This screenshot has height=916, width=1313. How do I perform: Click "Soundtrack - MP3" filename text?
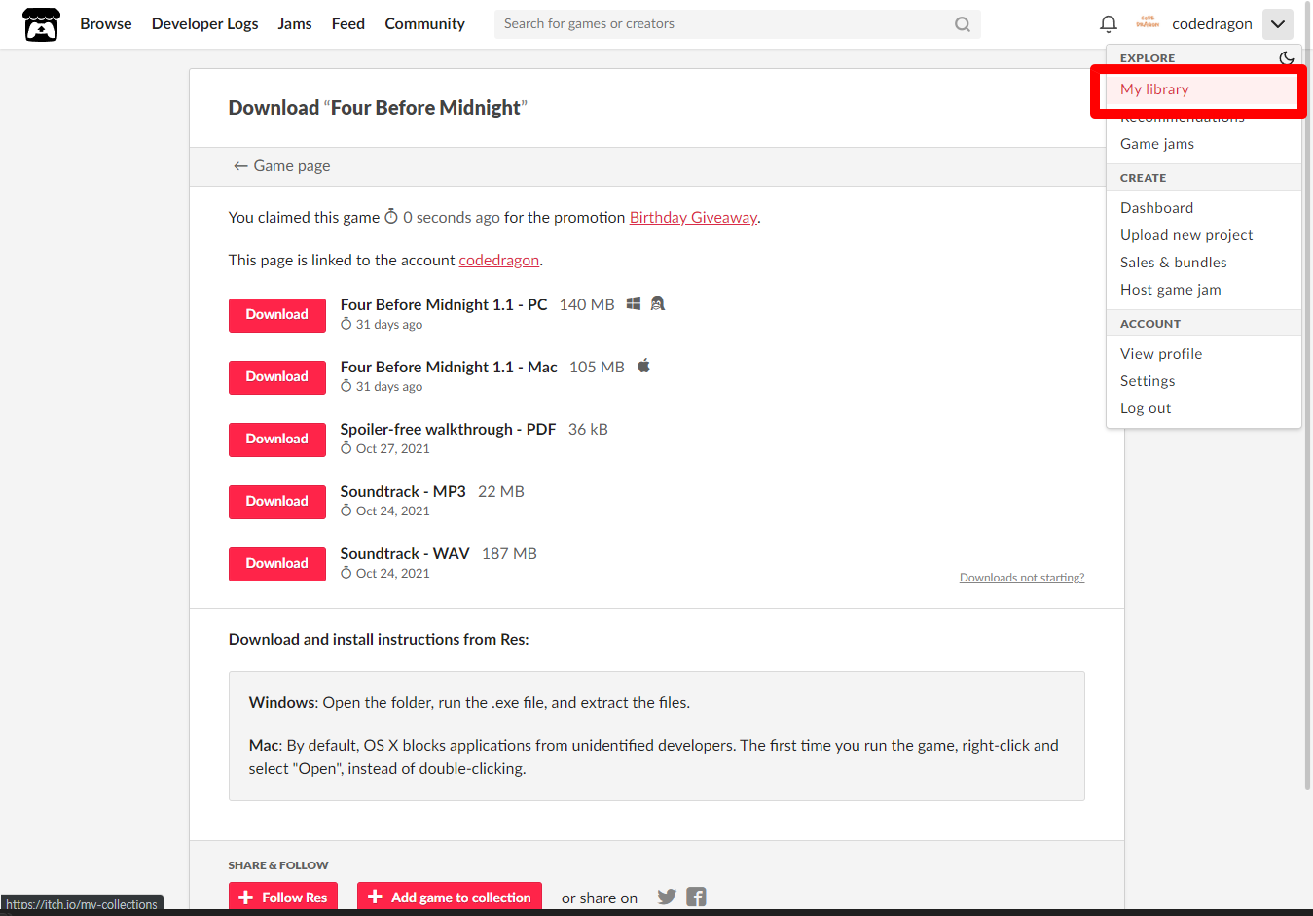(403, 492)
